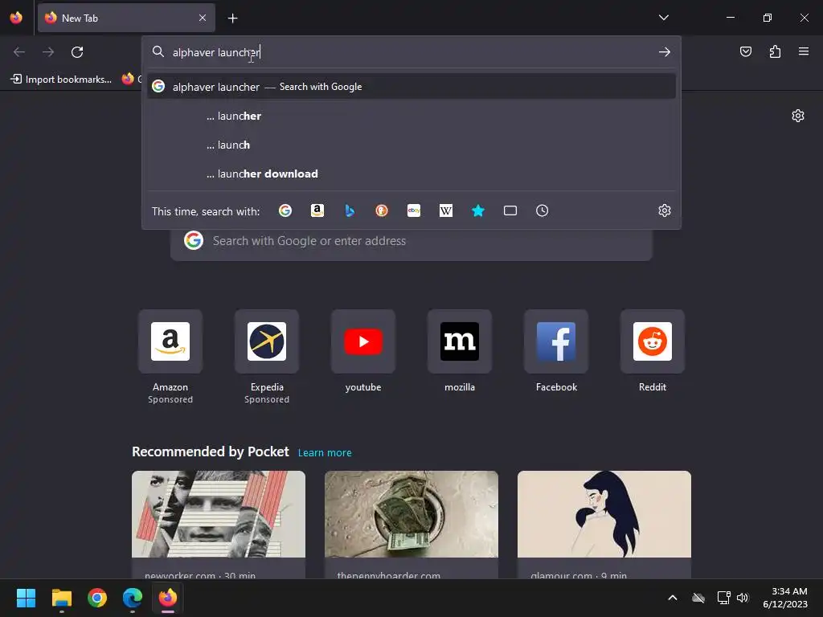823x617 pixels.
Task: Click the new tab page search box
Action: pyautogui.click(x=411, y=241)
